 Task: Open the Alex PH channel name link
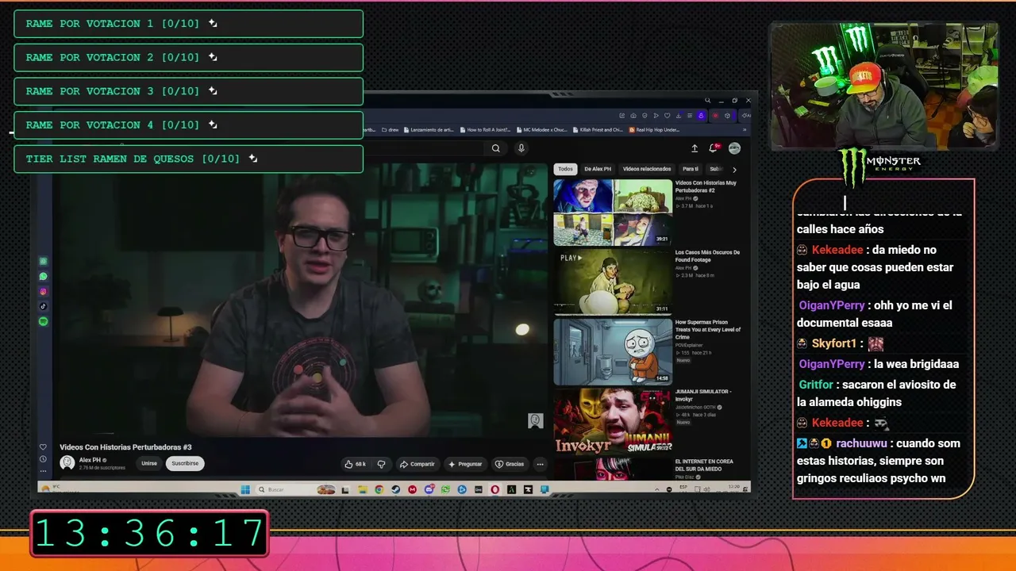(90, 460)
